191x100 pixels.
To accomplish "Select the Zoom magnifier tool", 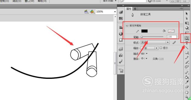I will click(187, 97).
